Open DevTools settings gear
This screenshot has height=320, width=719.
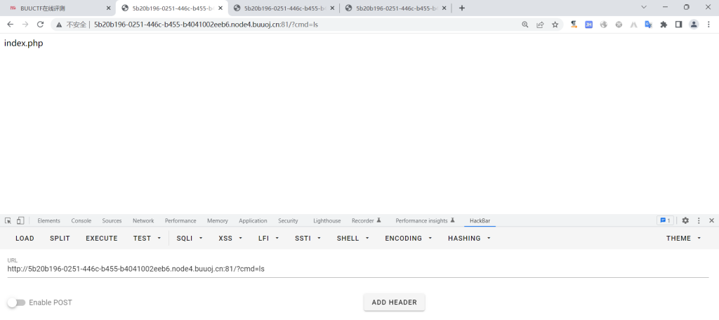[685, 220]
